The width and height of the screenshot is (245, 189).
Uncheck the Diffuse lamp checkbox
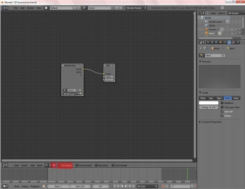point(222,115)
